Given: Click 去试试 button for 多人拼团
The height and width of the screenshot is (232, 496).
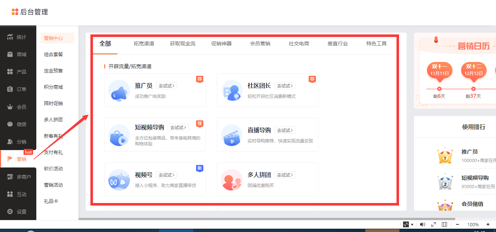Looking at the screenshot, I should 285,175.
